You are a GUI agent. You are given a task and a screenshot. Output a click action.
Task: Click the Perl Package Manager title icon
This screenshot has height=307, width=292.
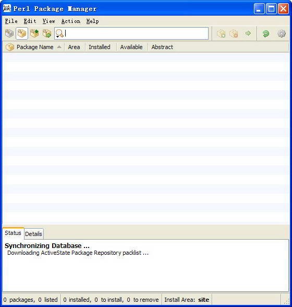tap(7, 8)
